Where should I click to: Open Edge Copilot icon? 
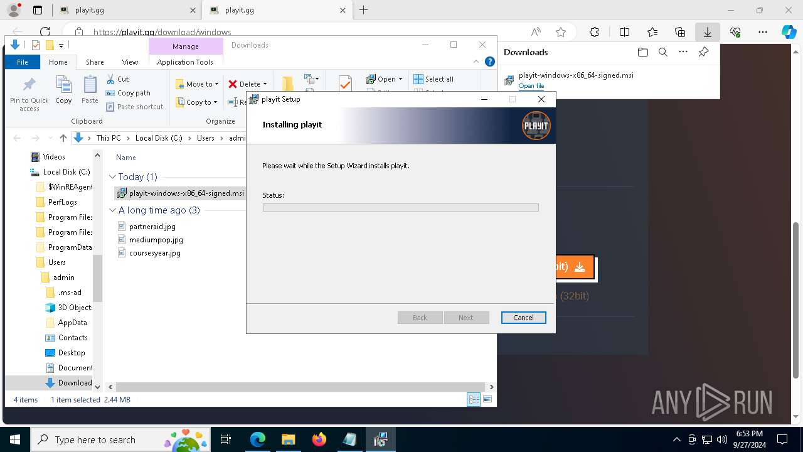click(789, 32)
